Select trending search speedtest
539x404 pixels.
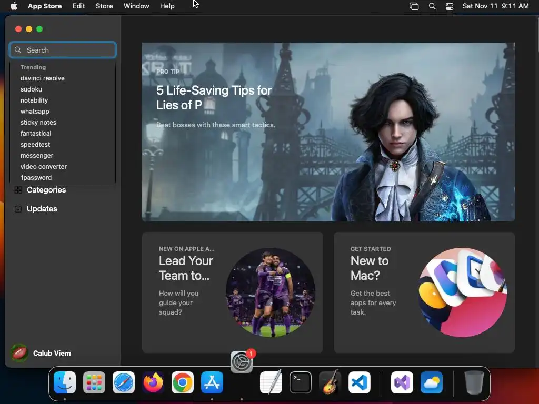35,145
